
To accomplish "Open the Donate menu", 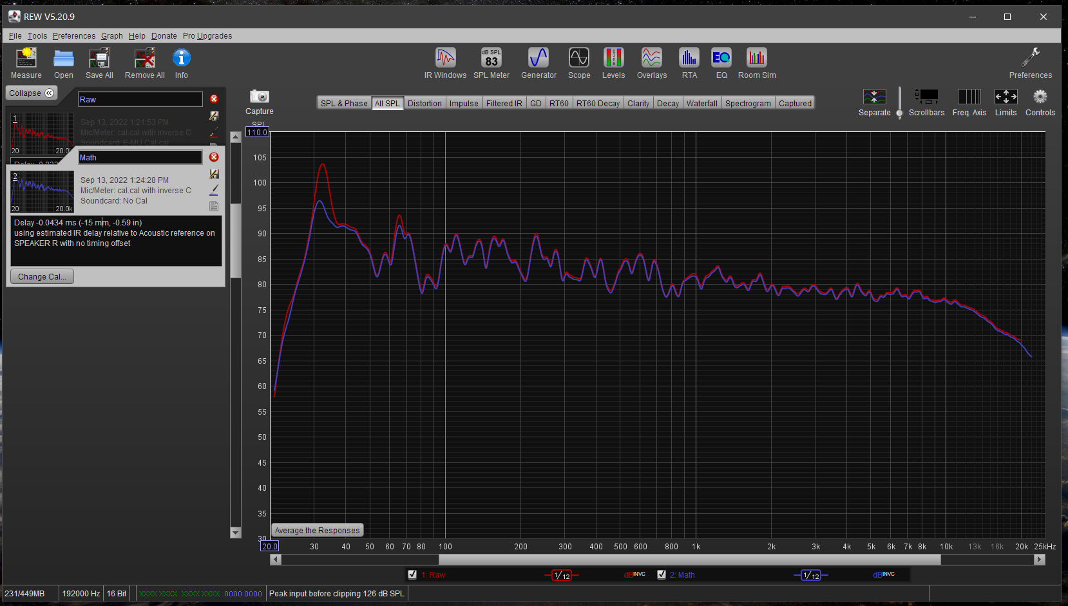I will pos(164,36).
